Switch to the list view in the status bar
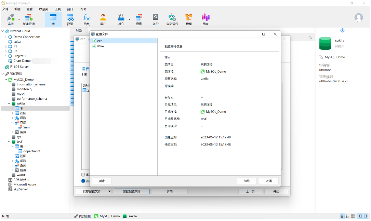The width and height of the screenshot is (371, 221). tap(348, 216)
